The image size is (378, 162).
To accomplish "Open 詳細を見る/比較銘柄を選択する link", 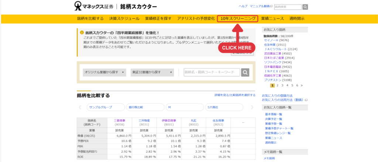I will click(235, 95).
